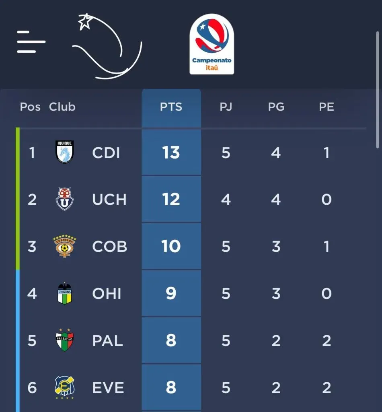Select the Palestino club crest
This screenshot has width=382, height=412.
click(65, 340)
